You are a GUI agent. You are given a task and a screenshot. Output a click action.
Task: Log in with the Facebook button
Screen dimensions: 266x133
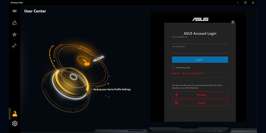click(200, 95)
